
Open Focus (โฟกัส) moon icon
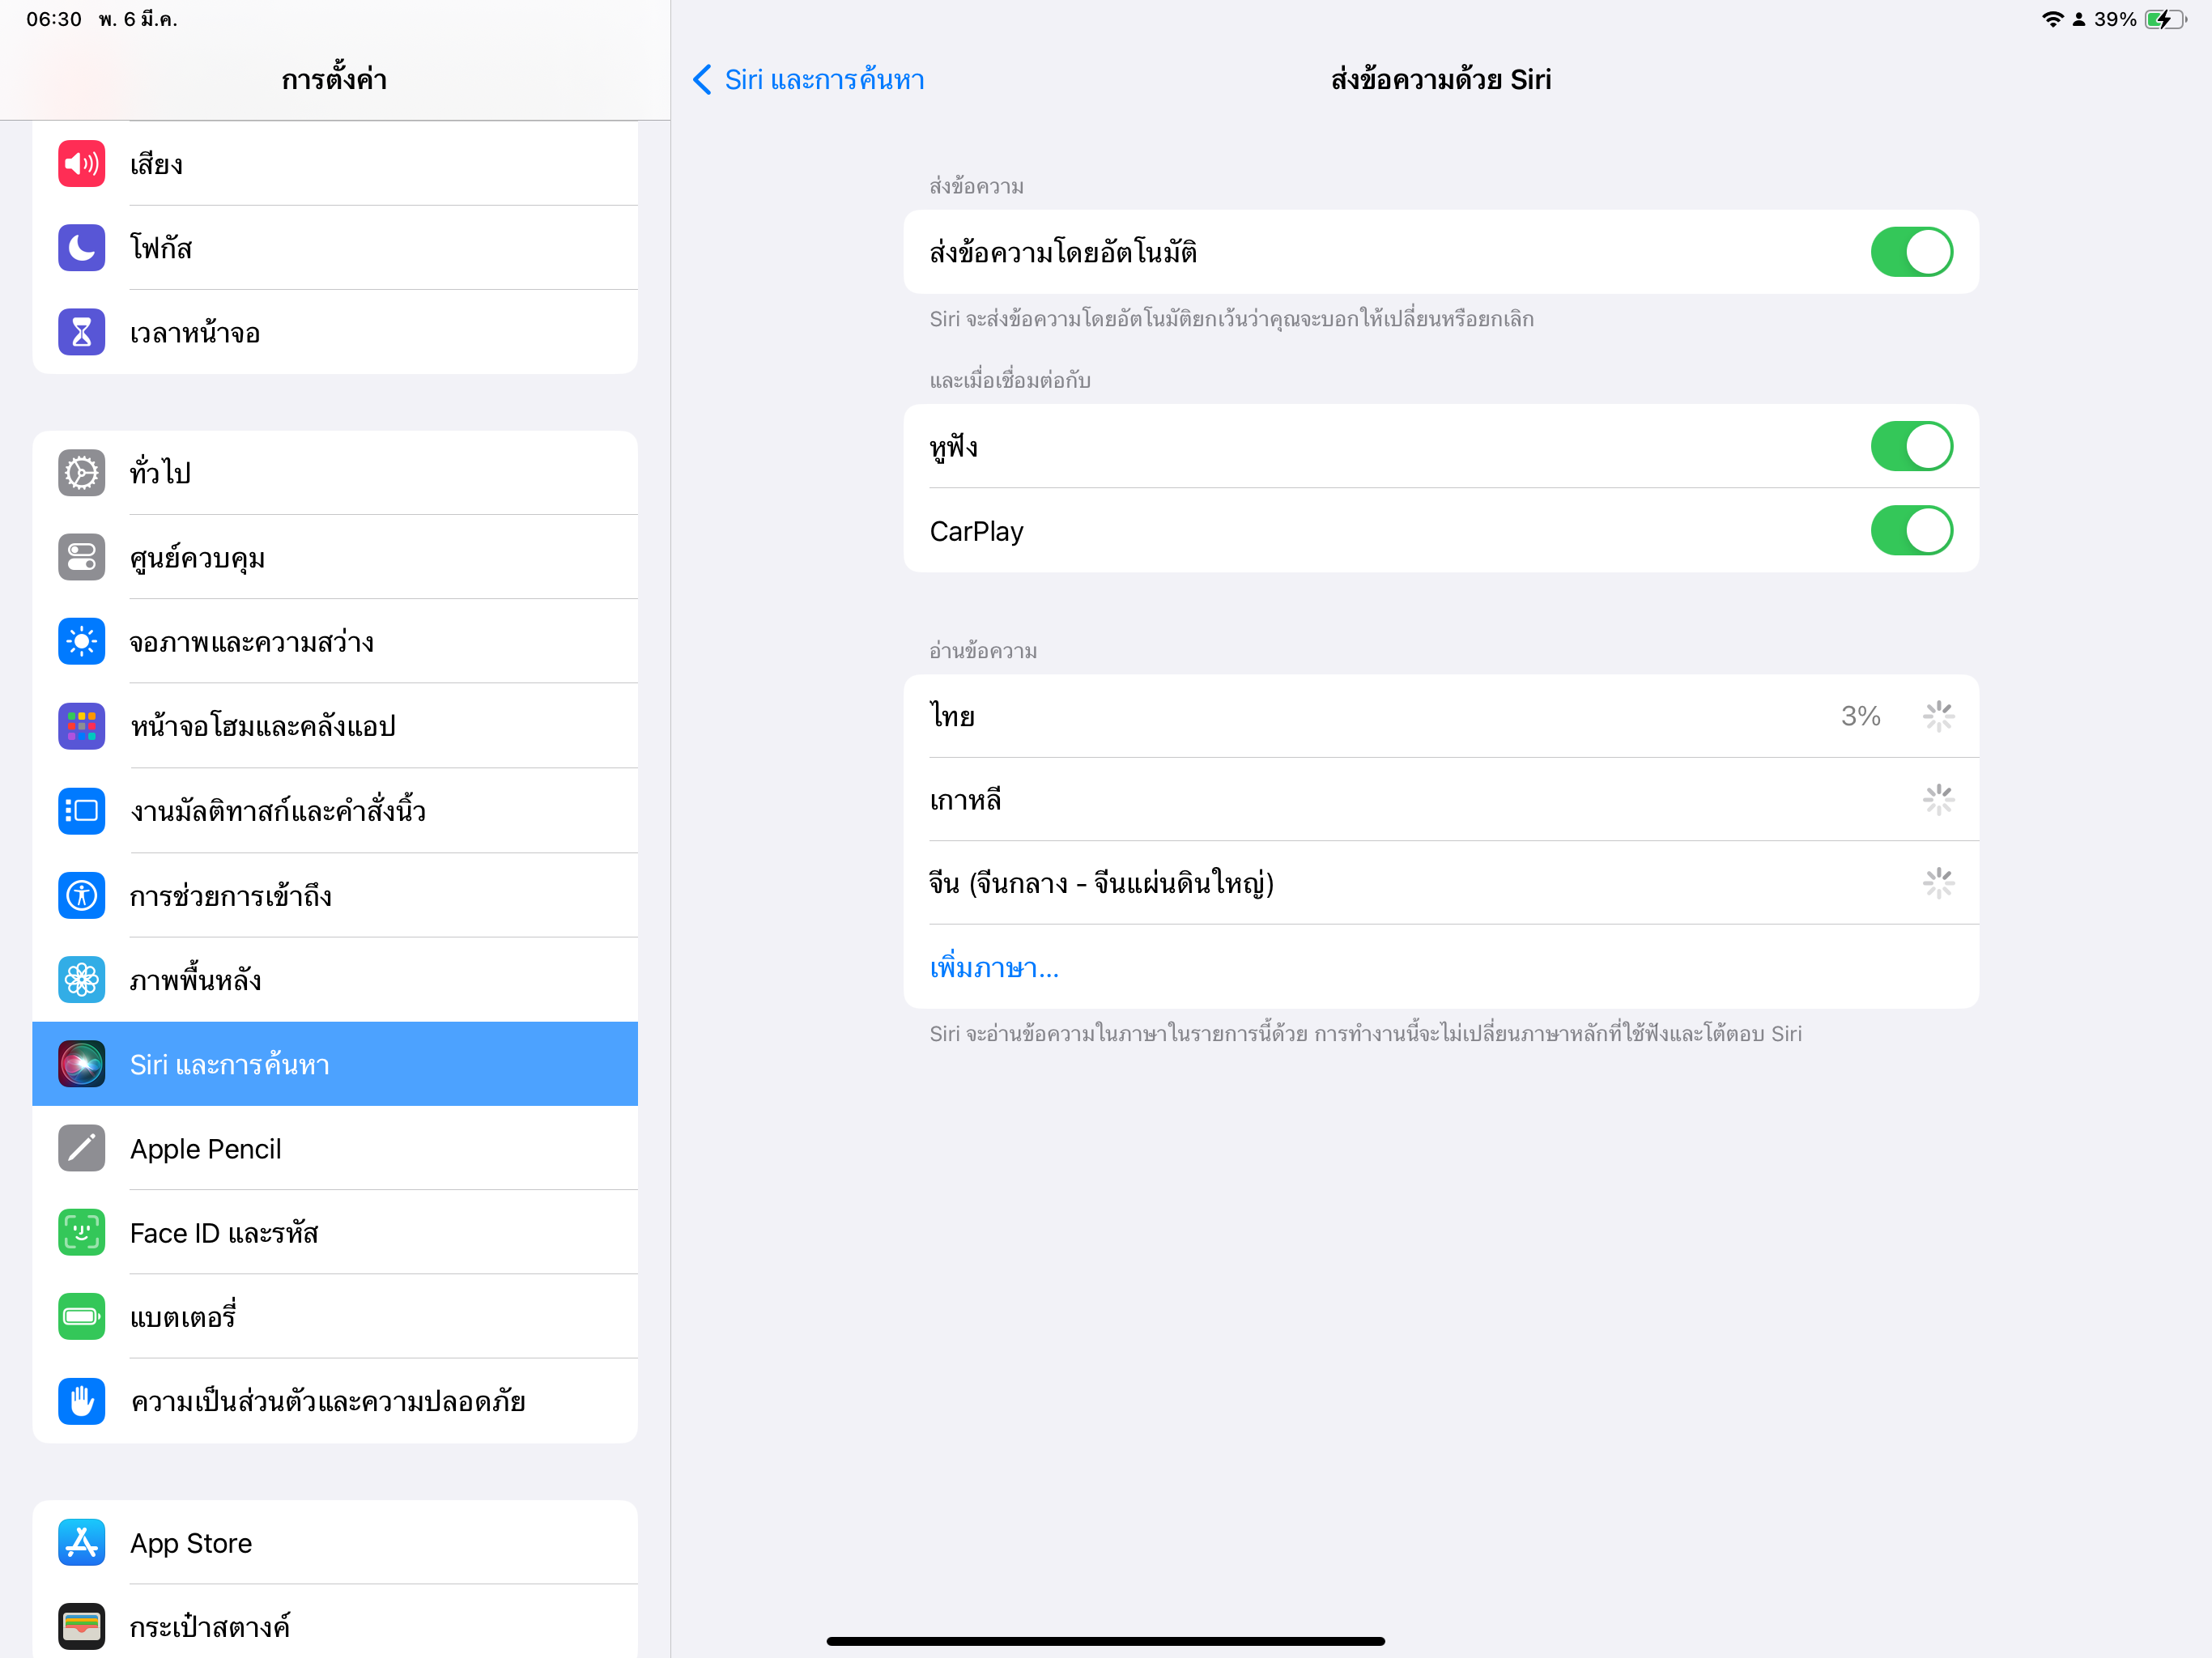coord(81,248)
